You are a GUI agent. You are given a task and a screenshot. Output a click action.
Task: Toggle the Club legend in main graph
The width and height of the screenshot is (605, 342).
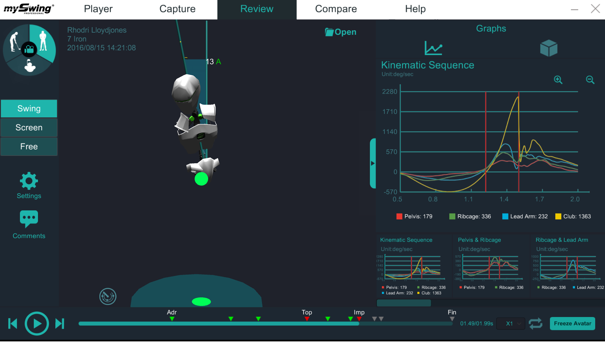pyautogui.click(x=573, y=216)
